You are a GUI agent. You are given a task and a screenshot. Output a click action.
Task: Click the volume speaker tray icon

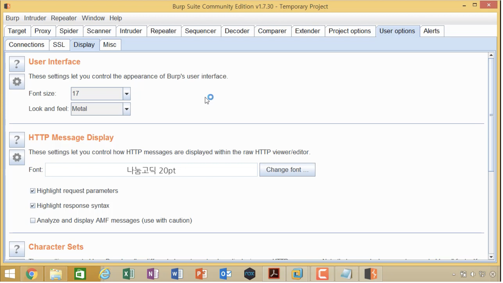[x=473, y=274]
